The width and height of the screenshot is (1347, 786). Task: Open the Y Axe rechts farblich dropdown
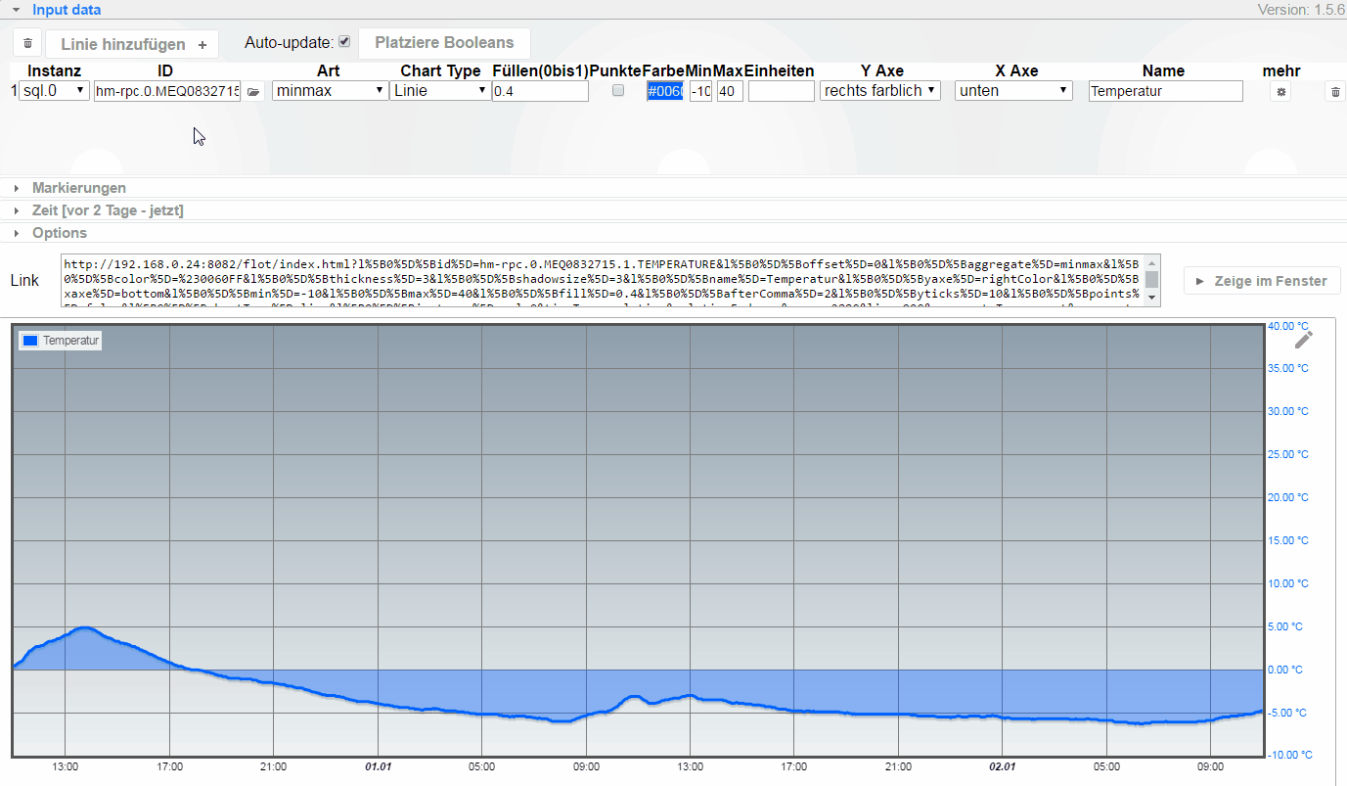point(880,91)
